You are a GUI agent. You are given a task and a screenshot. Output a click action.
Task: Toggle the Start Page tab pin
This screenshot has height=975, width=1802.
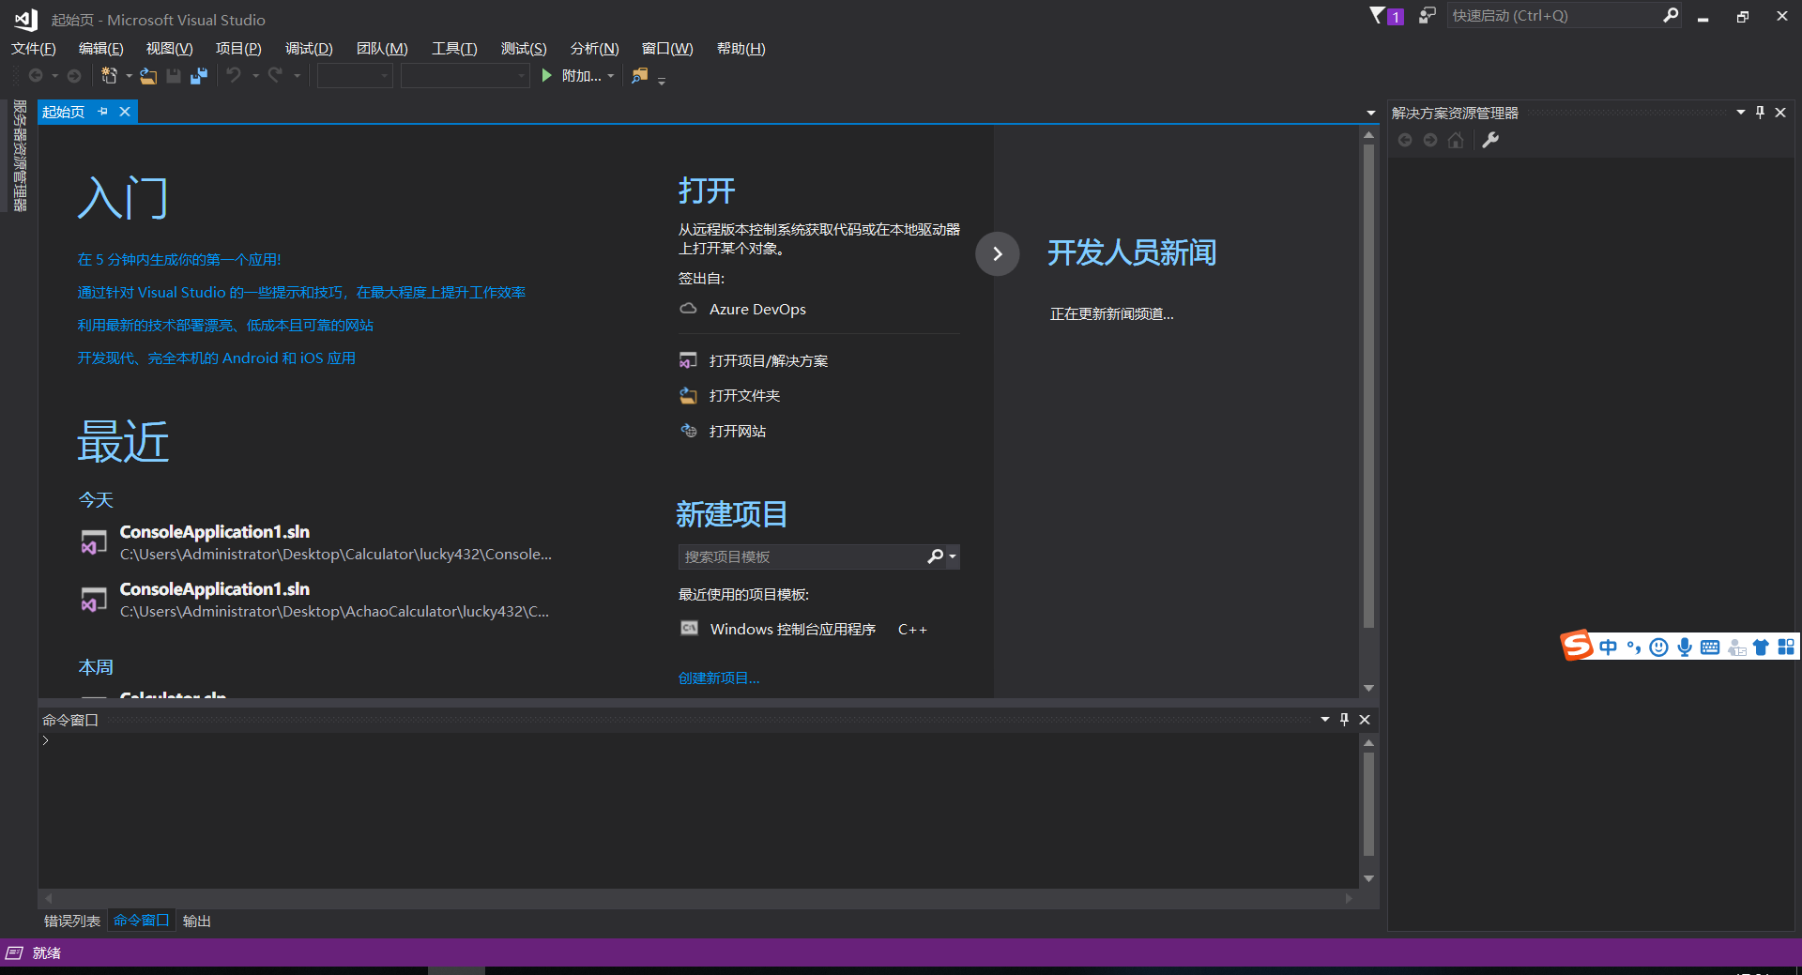pos(102,112)
